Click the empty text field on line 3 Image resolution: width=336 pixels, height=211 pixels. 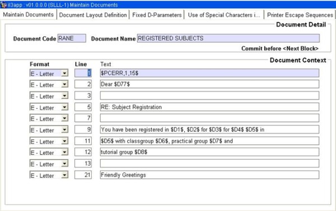pyautogui.click(x=209, y=96)
